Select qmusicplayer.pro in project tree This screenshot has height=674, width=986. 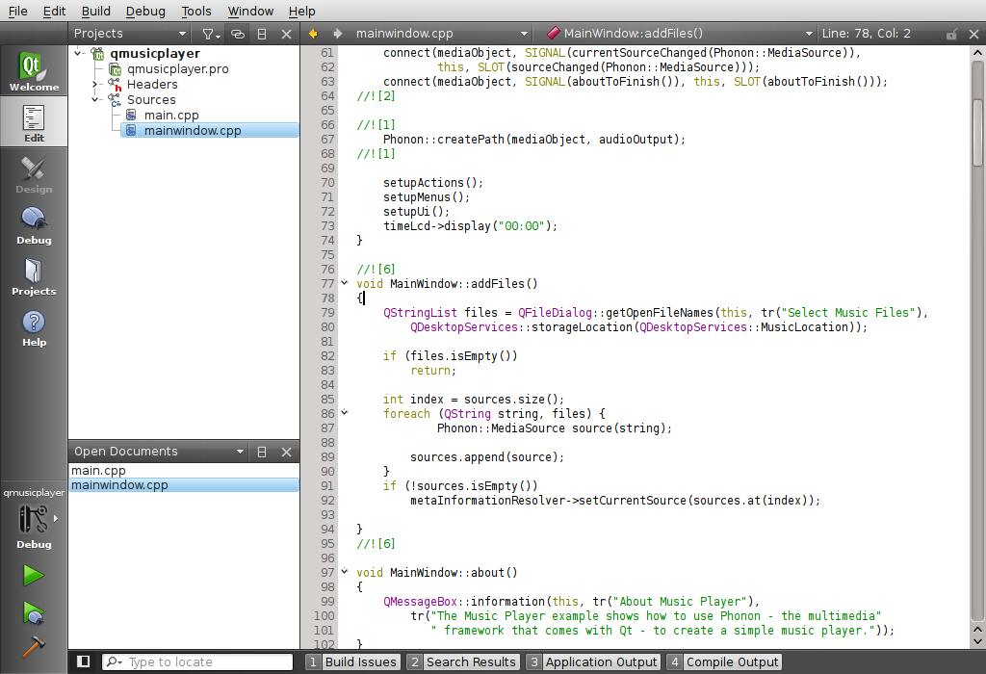[178, 69]
